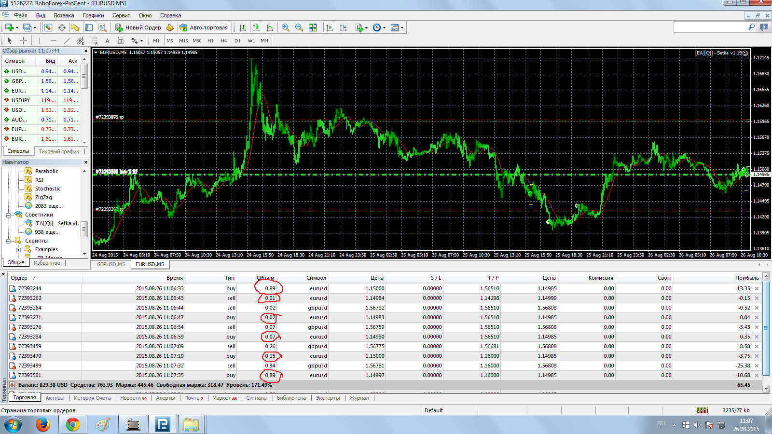
Task: Open the Сервис menu
Action: pos(122,15)
